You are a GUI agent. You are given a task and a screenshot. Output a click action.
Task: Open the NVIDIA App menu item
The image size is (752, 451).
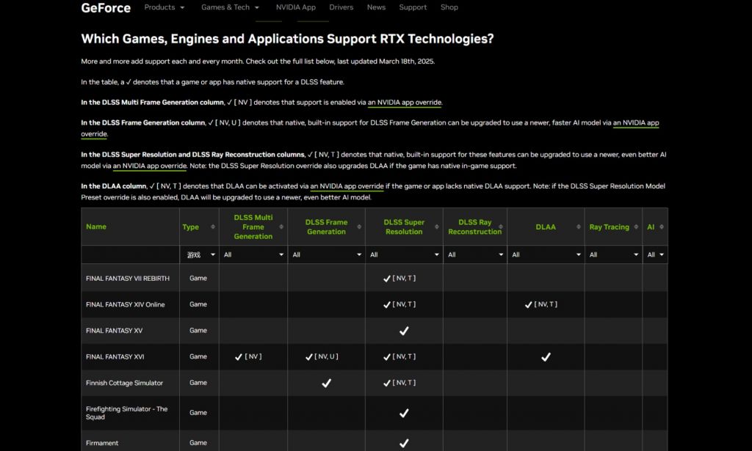296,7
